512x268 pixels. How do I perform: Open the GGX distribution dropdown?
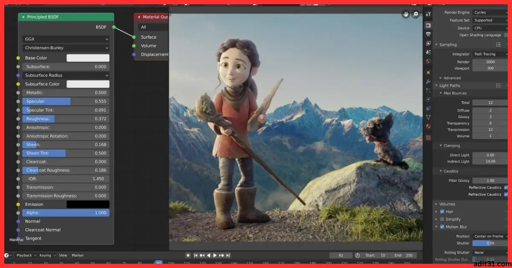pyautogui.click(x=66, y=39)
